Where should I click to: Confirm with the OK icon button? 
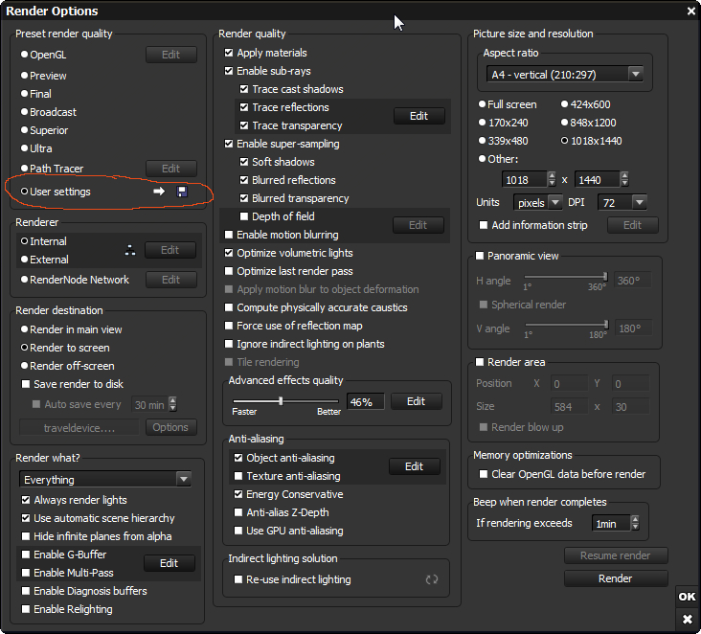tap(687, 597)
